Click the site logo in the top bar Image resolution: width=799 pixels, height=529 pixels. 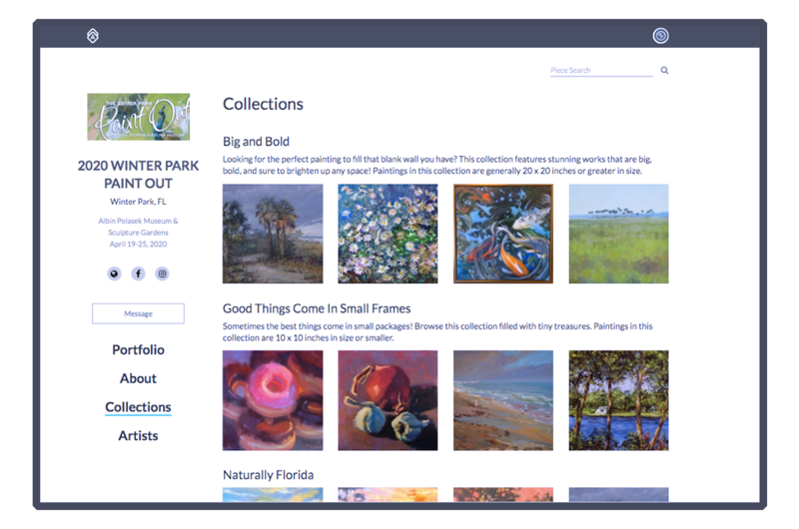tap(93, 36)
